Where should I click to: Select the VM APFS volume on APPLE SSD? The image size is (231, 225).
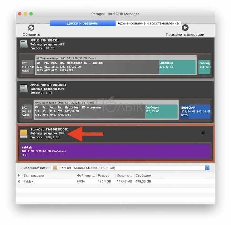point(40,67)
